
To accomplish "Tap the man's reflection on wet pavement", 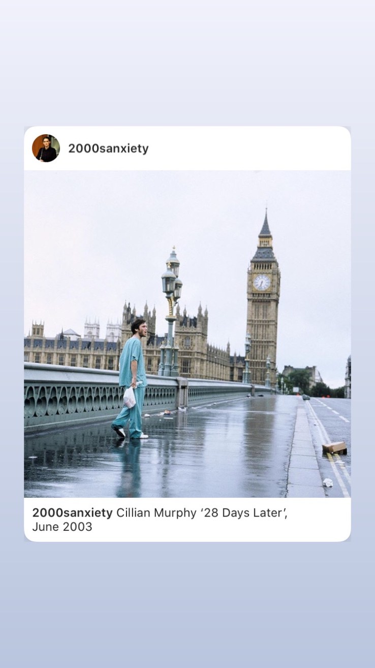I will pos(128,468).
